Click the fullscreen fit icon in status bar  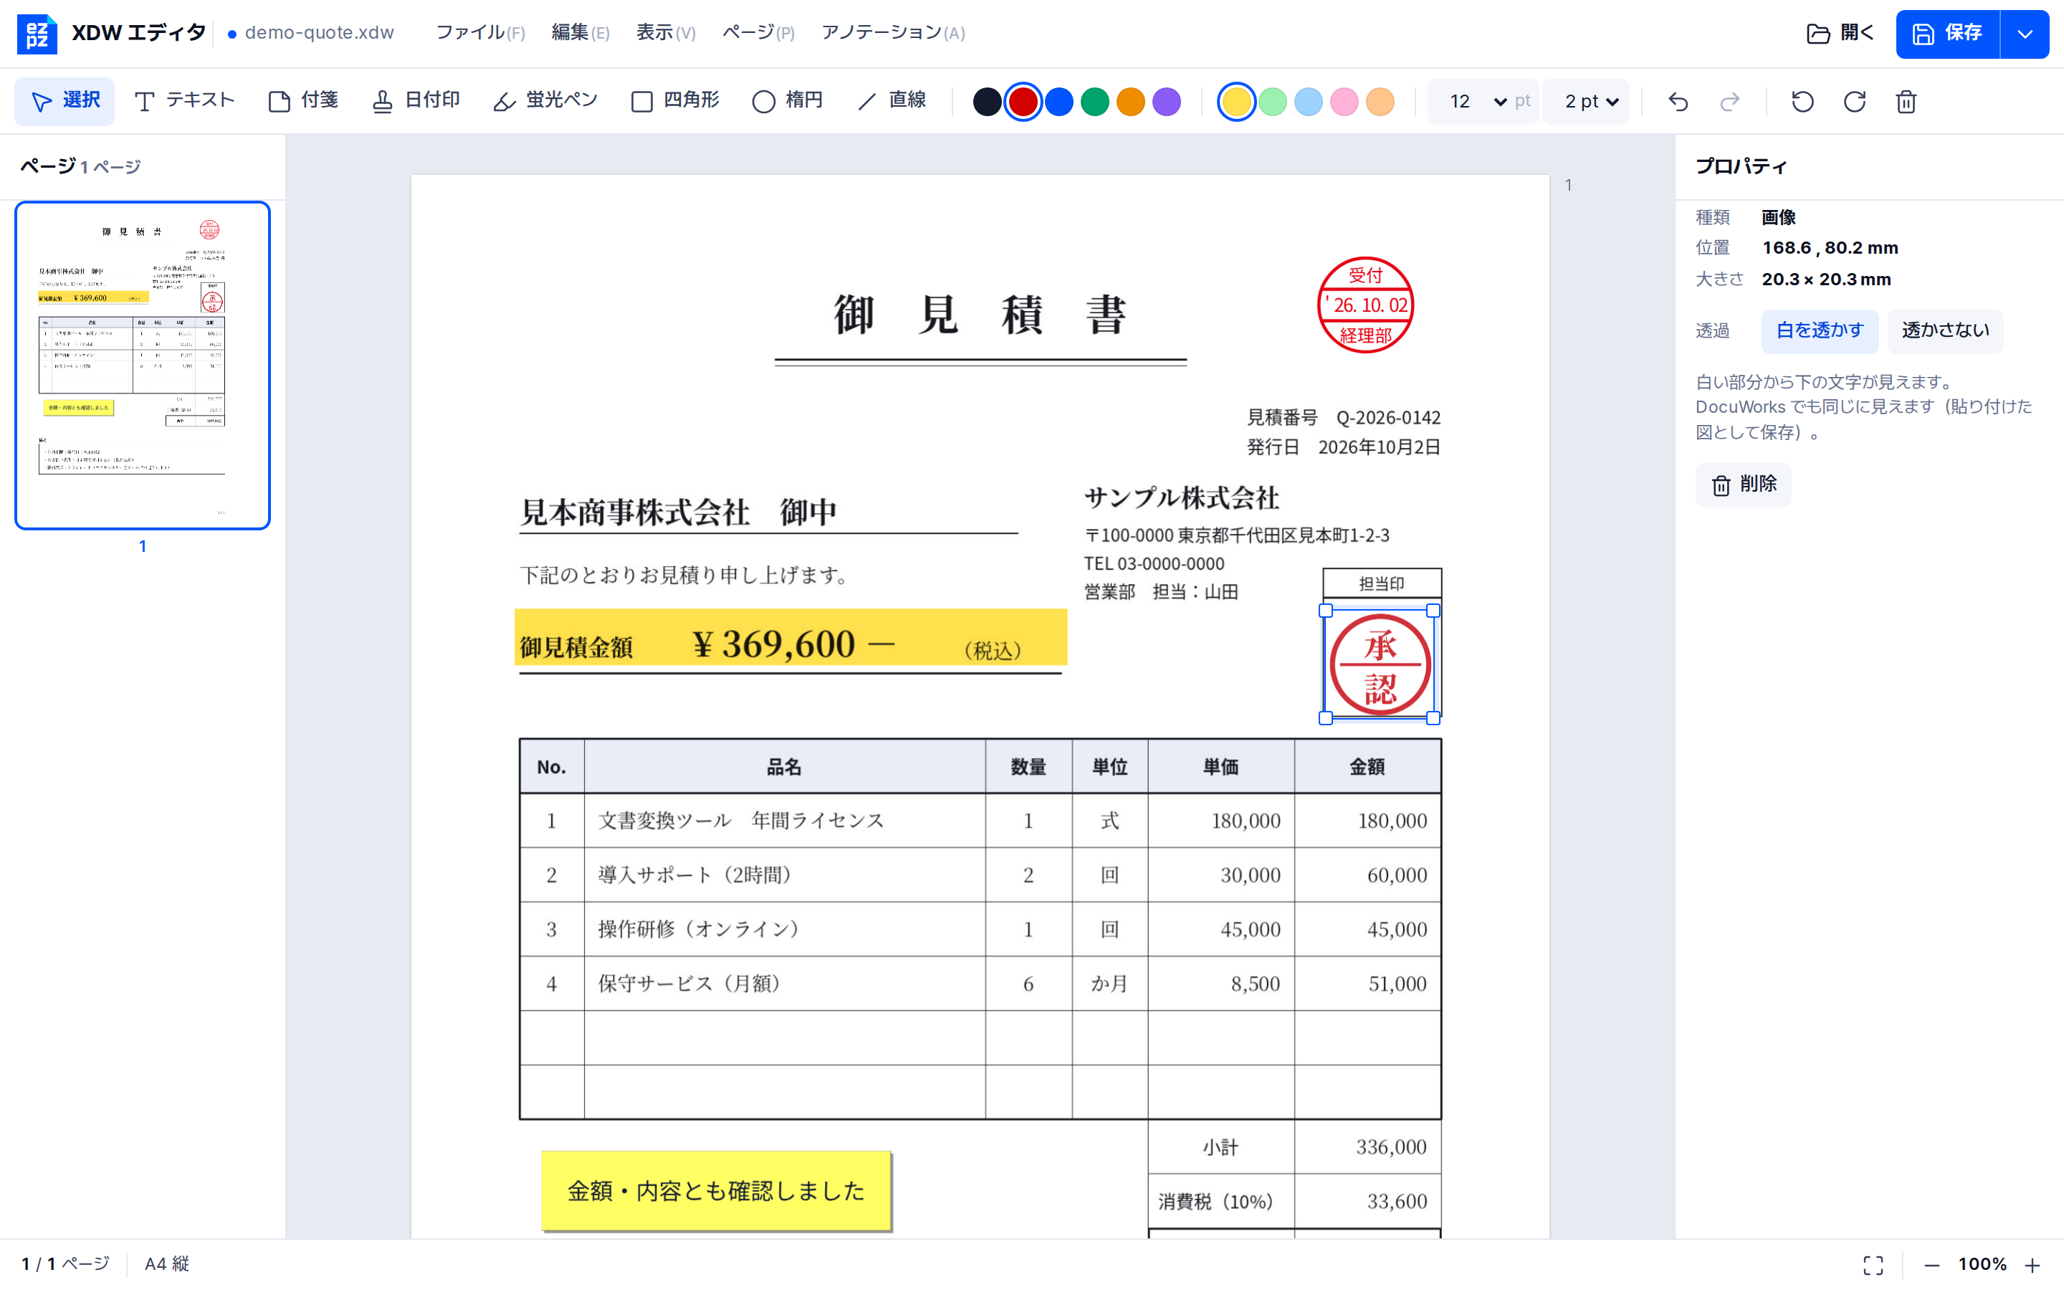(1873, 1264)
